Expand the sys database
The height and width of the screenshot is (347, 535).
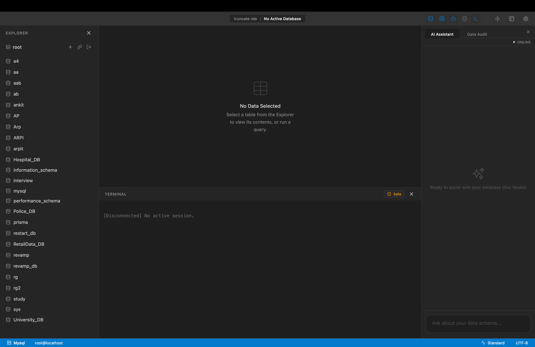[x=49, y=309]
